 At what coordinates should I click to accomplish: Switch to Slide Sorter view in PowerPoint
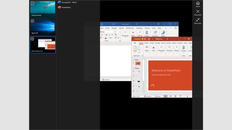pyautogui.click(x=171, y=96)
